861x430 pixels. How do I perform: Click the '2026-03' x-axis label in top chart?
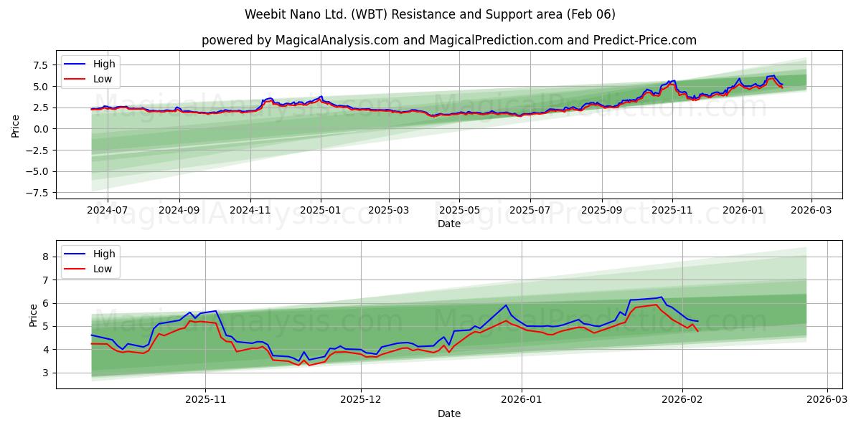pos(811,211)
